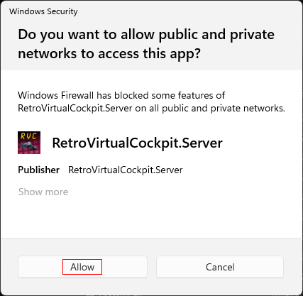Image resolution: width=303 pixels, height=296 pixels.
Task: Select the yellow RVC lettering in the app icon
Action: click(x=28, y=136)
